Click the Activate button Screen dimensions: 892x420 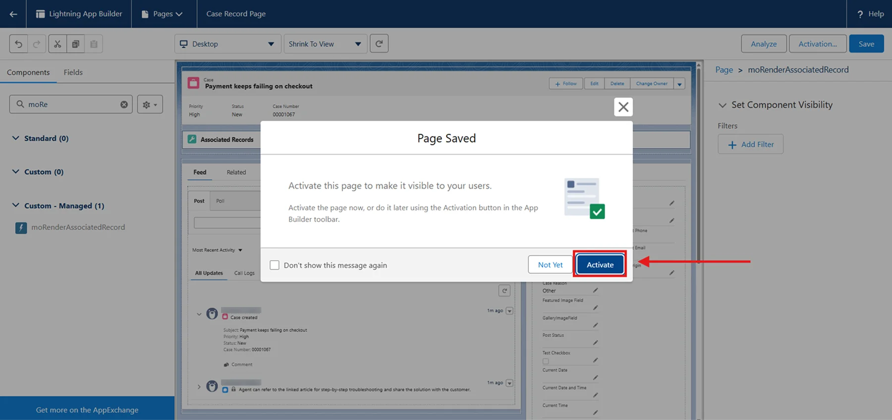click(x=600, y=265)
